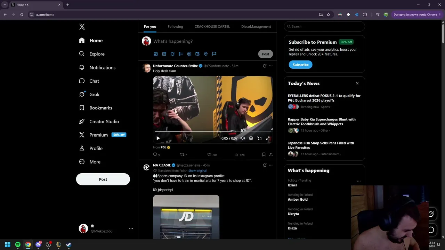Screen dimensions: 445x250
Task: Switch to CRACKHOUSE CARTEL tab
Action: (x=212, y=26)
